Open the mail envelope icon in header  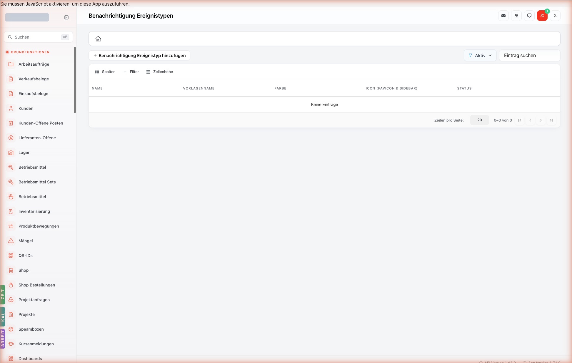[x=503, y=16]
